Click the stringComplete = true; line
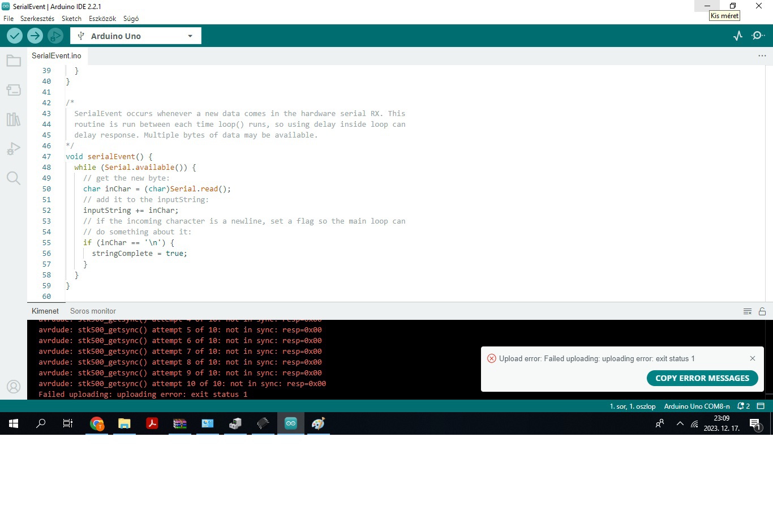Image resolution: width=773 pixels, height=531 pixels. pos(139,254)
